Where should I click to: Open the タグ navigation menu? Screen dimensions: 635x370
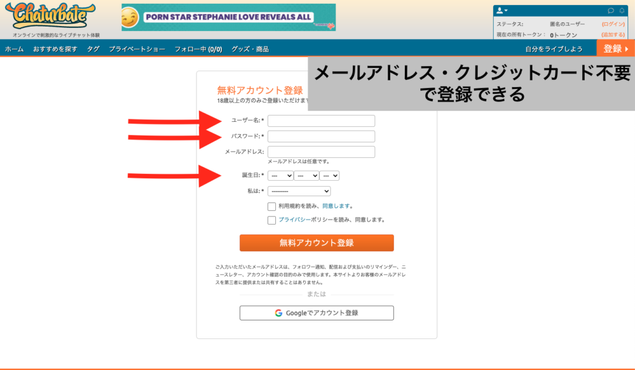point(92,47)
